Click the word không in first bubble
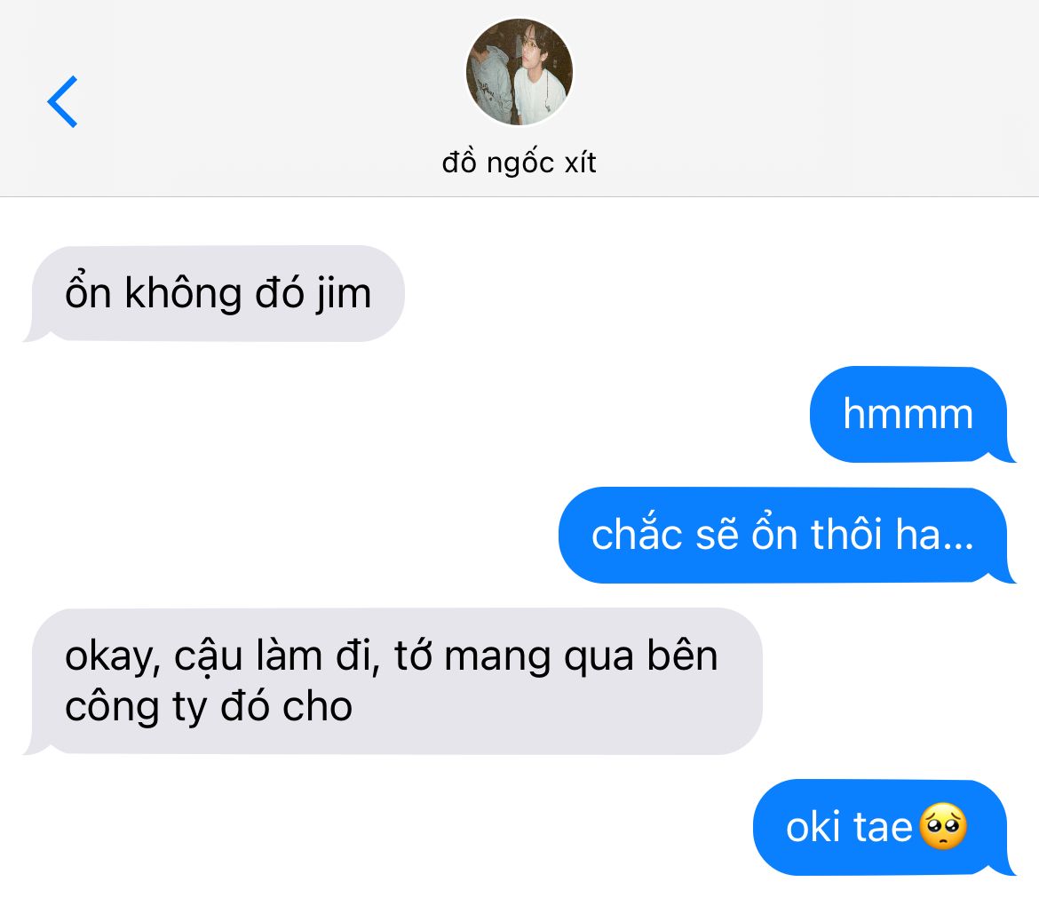Image resolution: width=1039 pixels, height=914 pixels. pyautogui.click(x=183, y=292)
